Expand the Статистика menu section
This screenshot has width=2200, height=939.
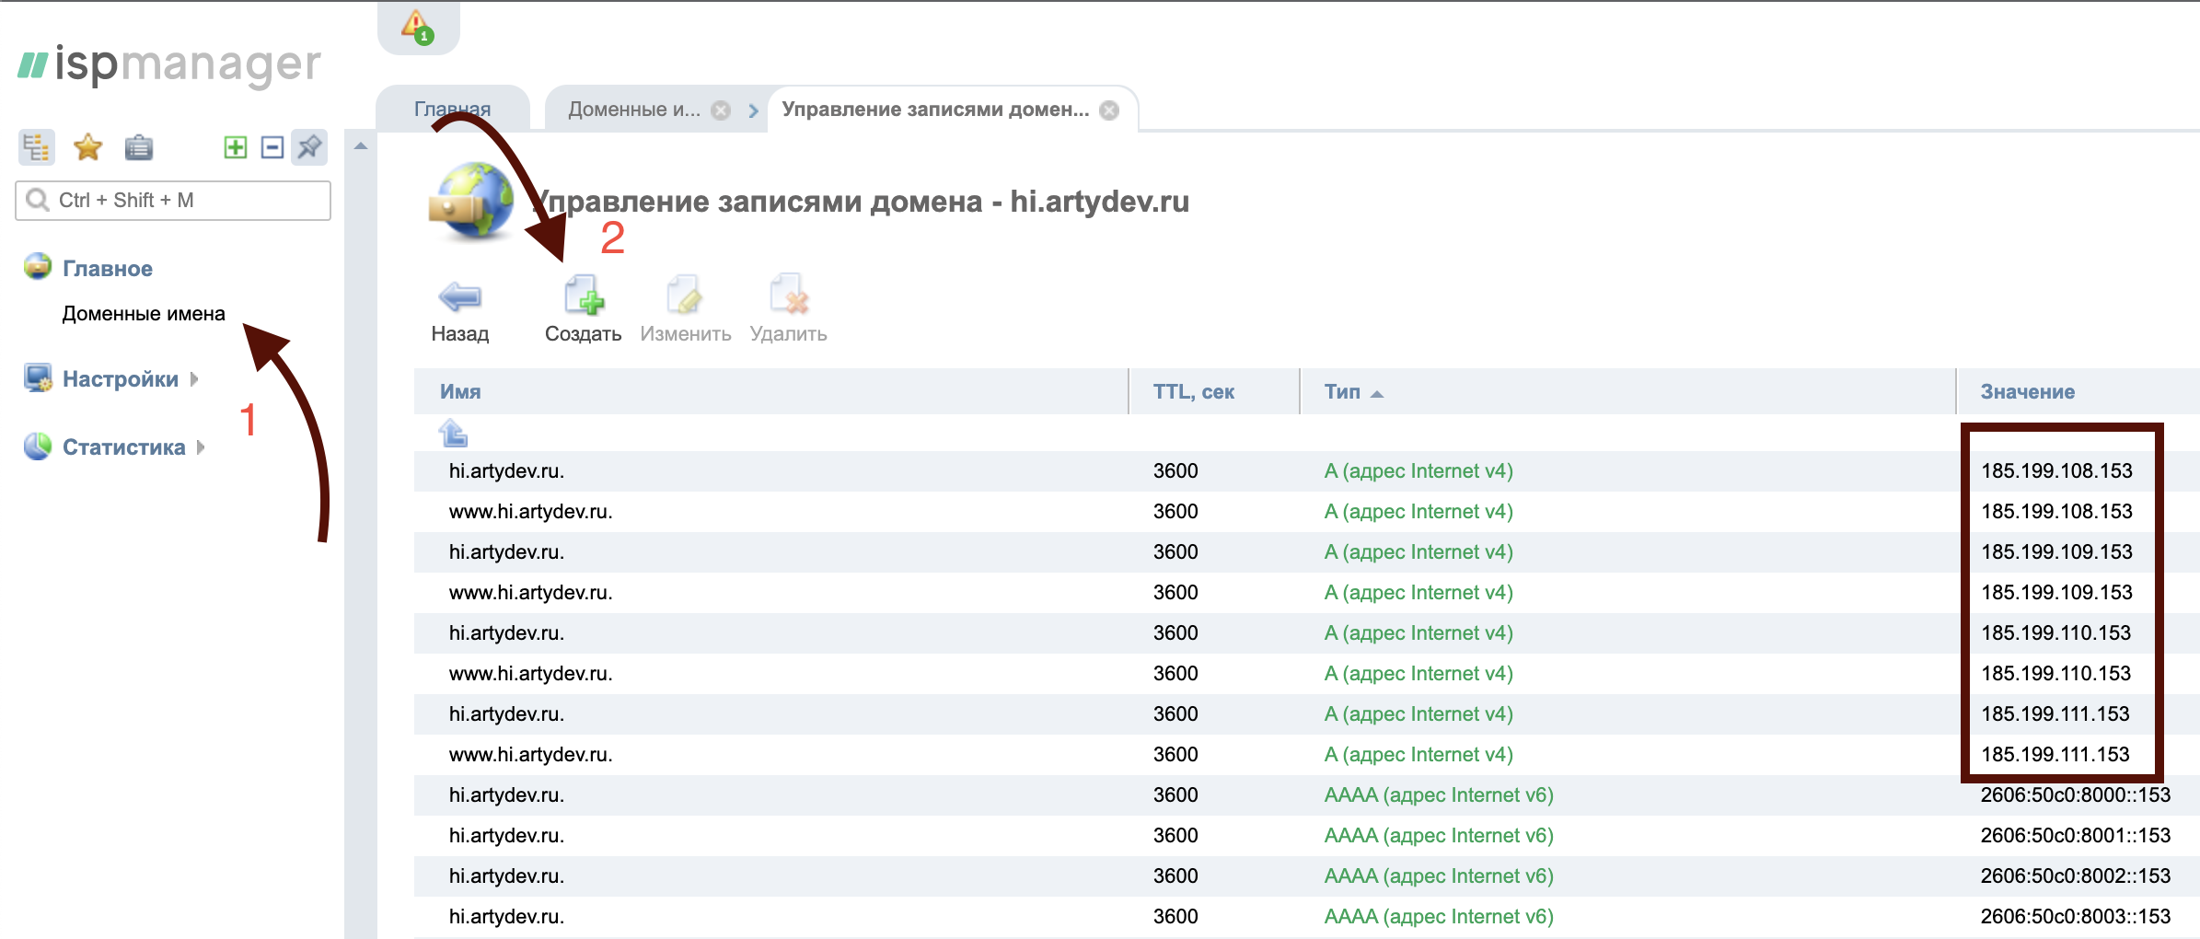[x=124, y=447]
